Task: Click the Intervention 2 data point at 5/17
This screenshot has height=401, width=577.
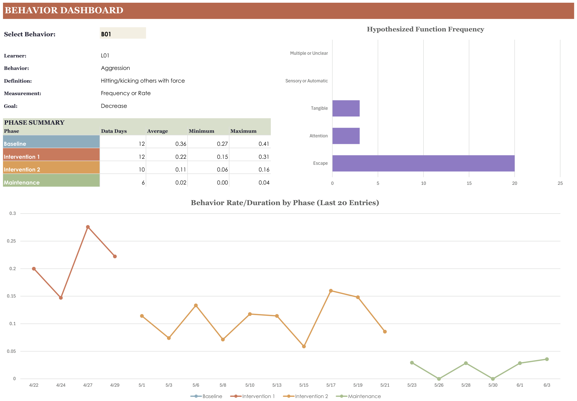Action: pos(331,291)
